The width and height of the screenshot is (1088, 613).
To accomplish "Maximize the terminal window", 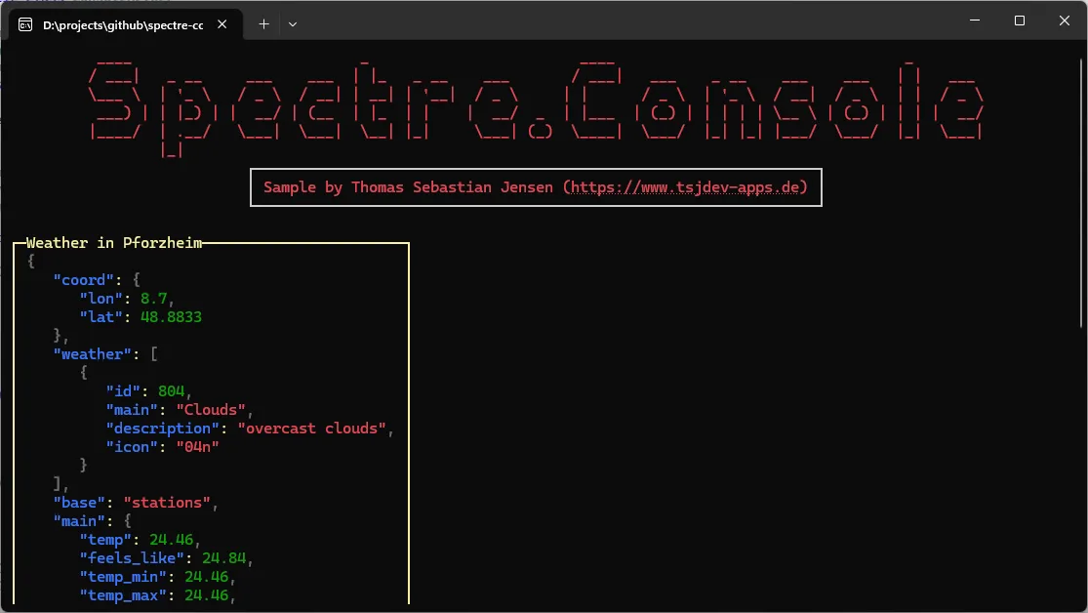I will [x=1019, y=20].
